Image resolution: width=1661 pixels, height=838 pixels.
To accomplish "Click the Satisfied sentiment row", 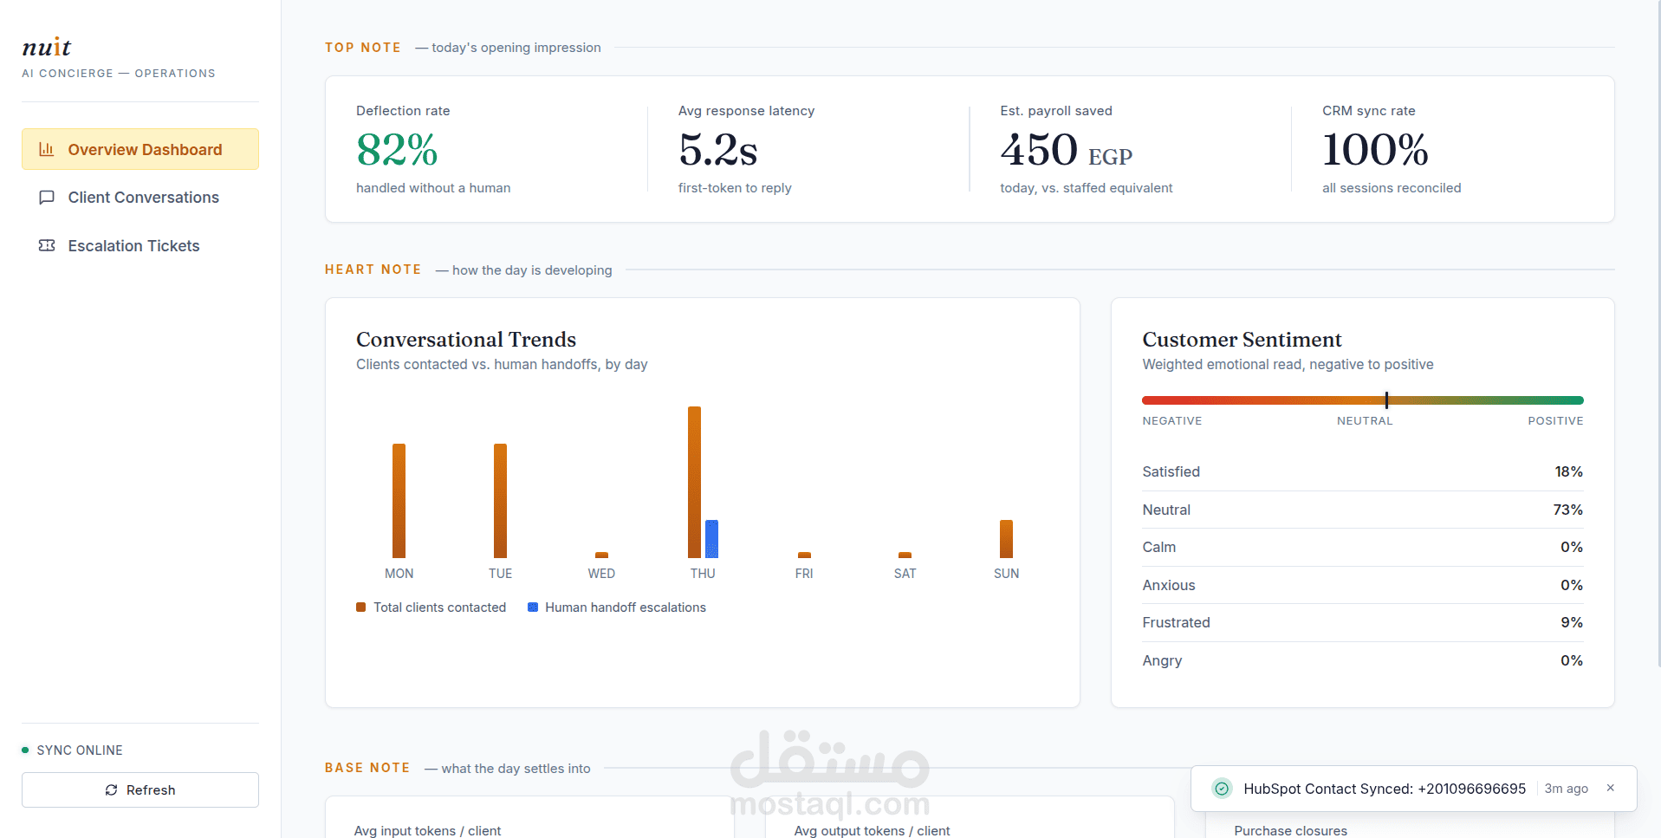I will [1362, 472].
